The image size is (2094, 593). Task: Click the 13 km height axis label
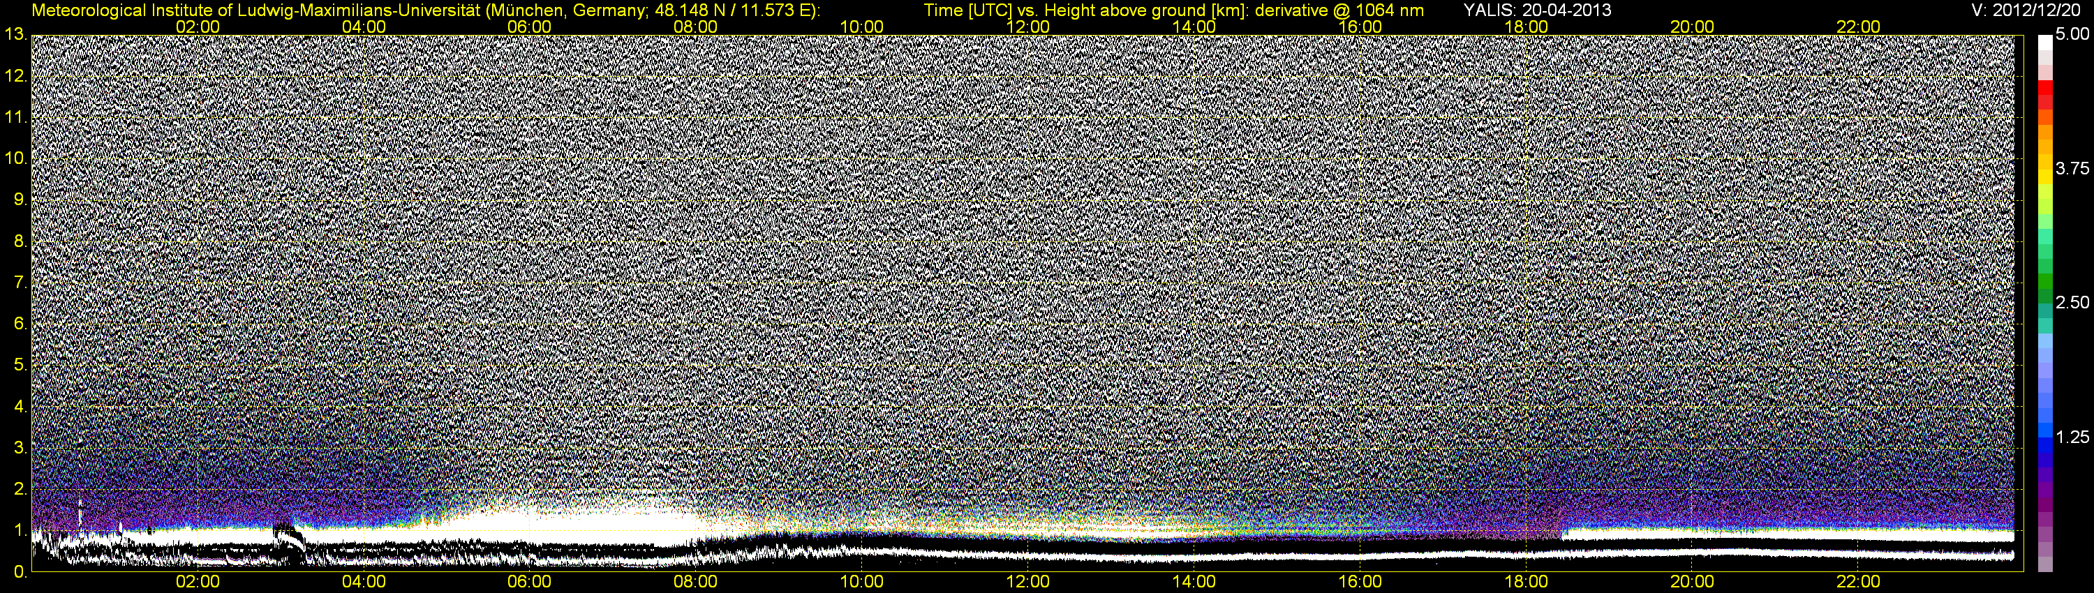tap(15, 35)
